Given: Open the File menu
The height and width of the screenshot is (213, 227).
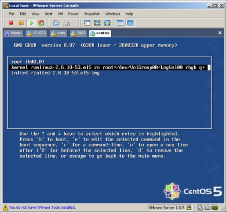Looking at the screenshot, I should pos(11,14).
